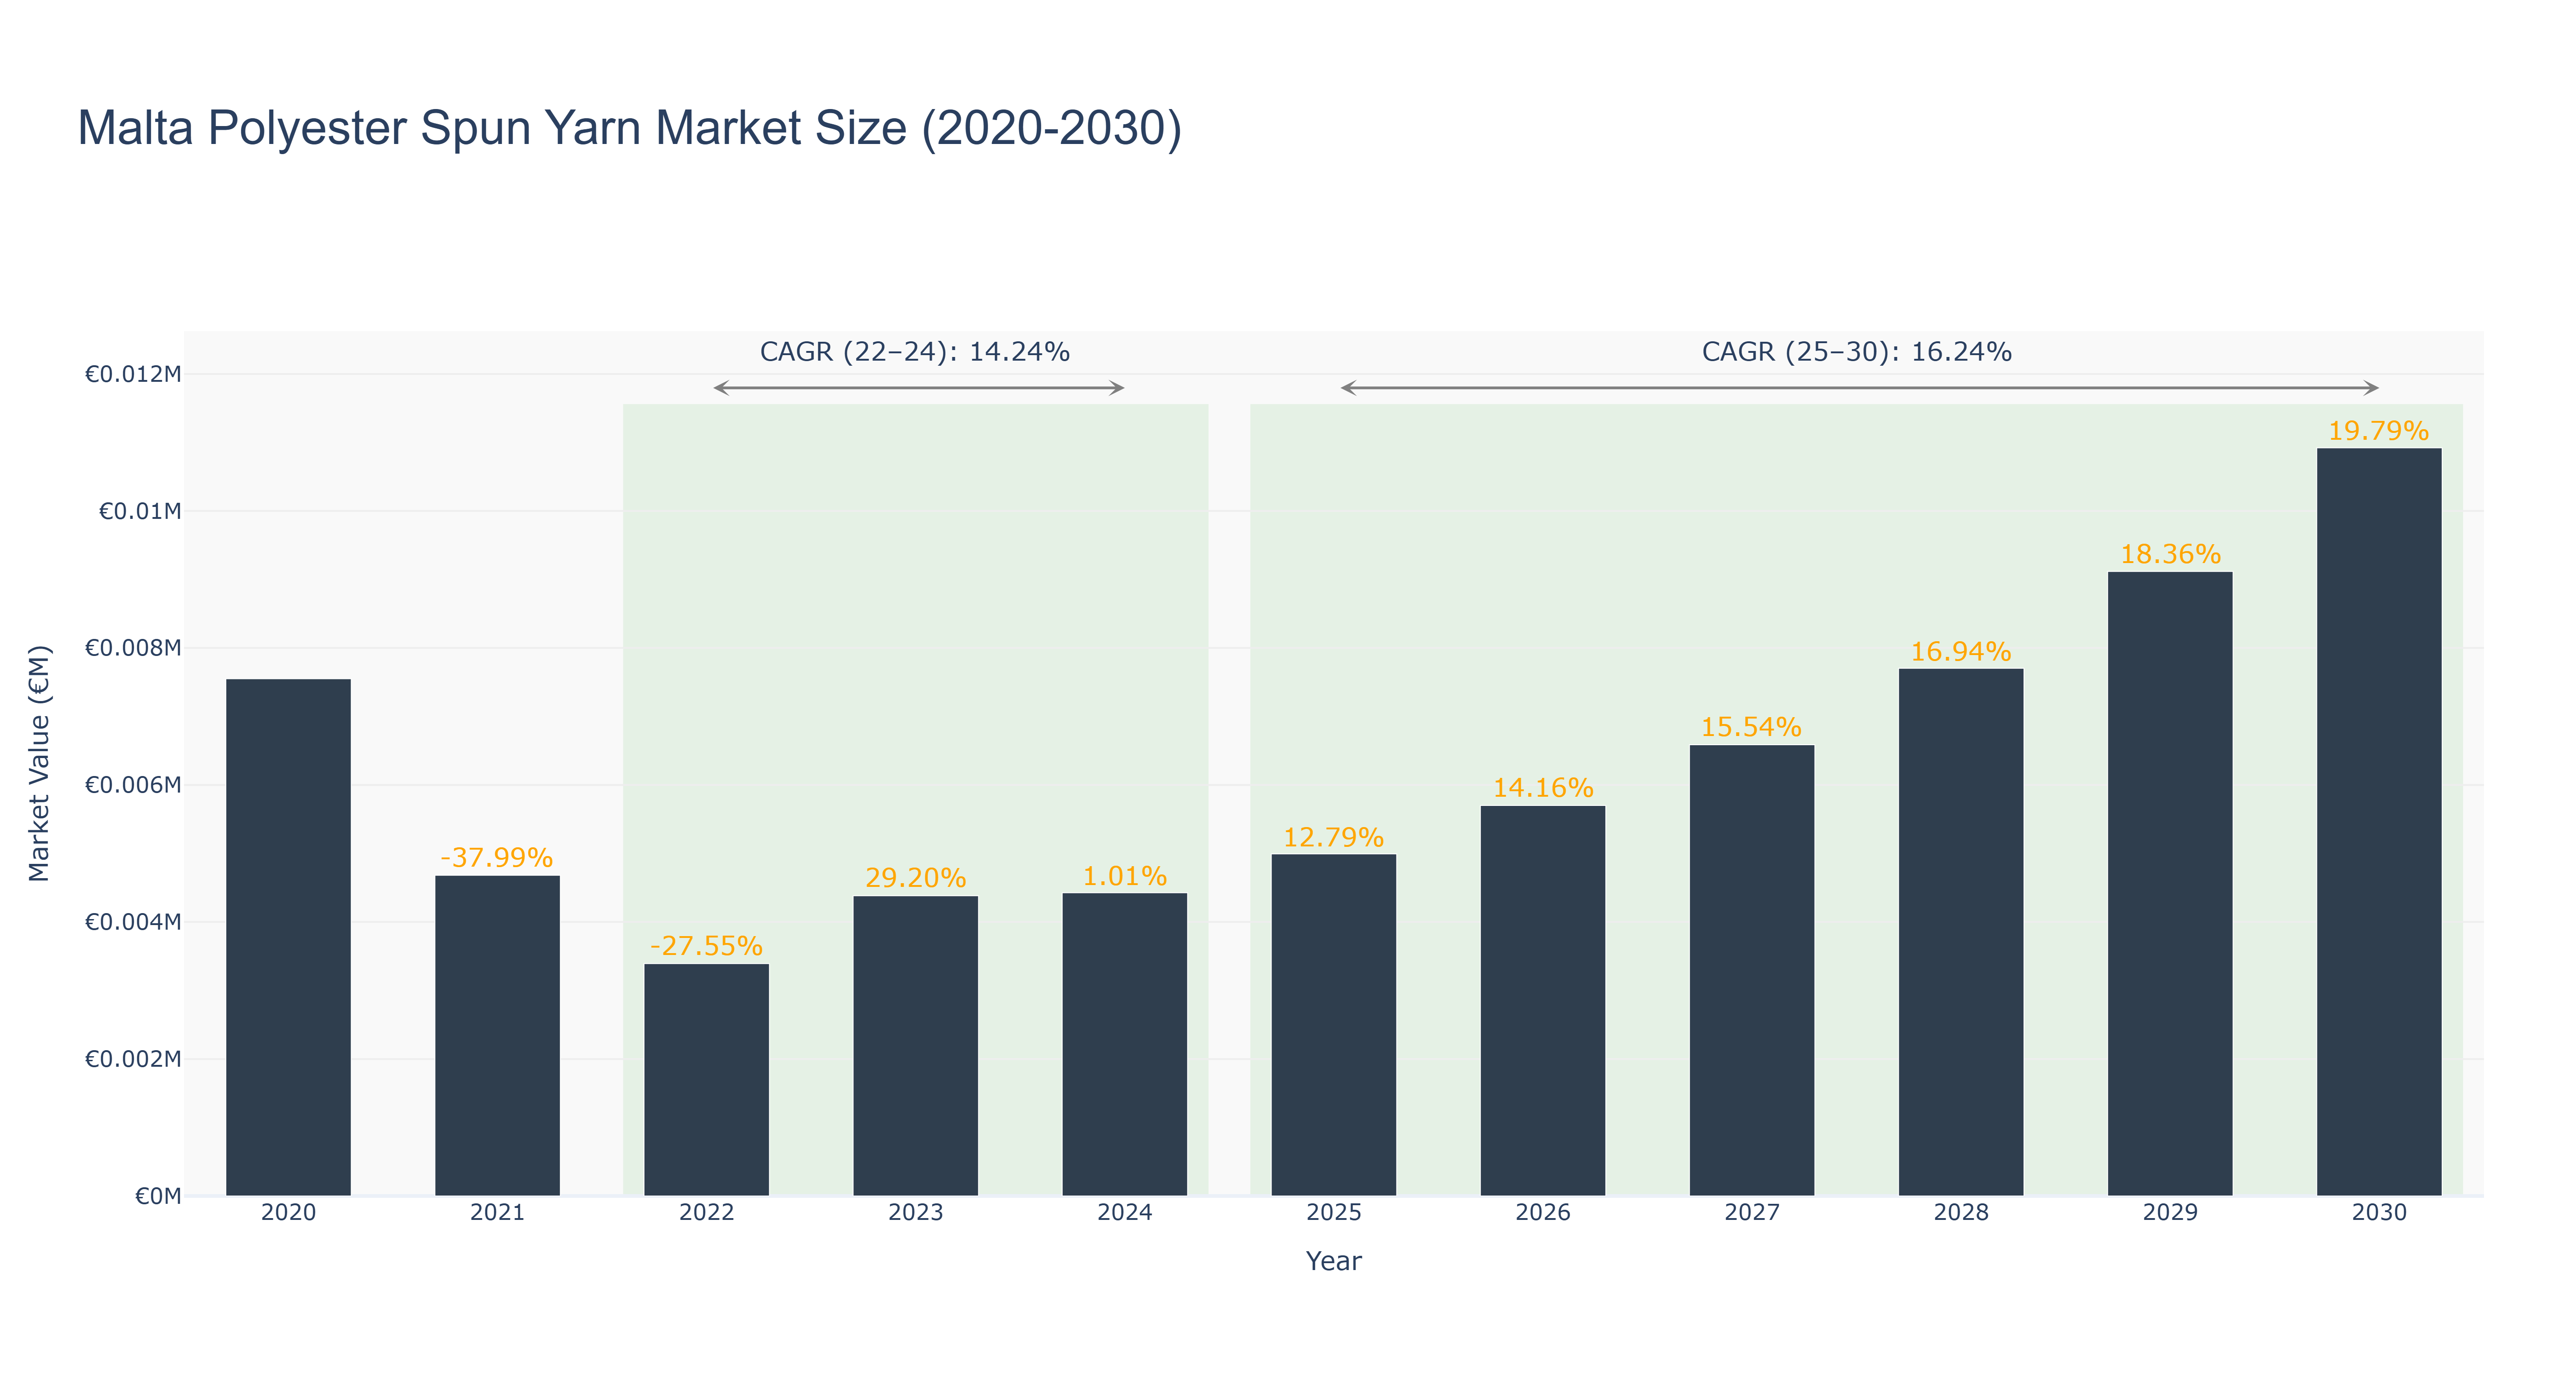The width and height of the screenshot is (2576, 1380).
Task: Click the '2027' x-axis tick label
Action: click(1751, 1213)
